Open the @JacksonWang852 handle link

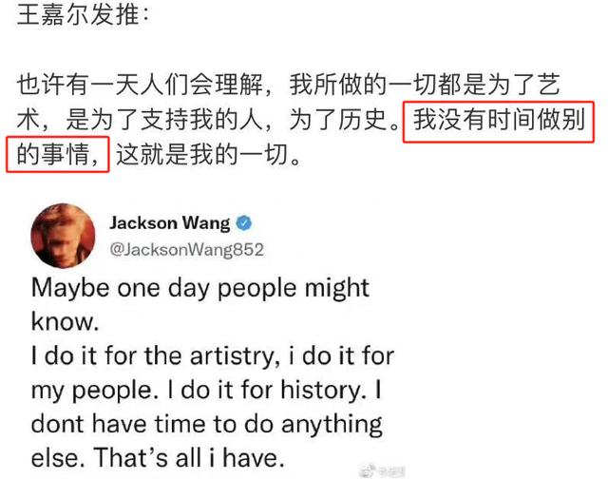pyautogui.click(x=186, y=249)
